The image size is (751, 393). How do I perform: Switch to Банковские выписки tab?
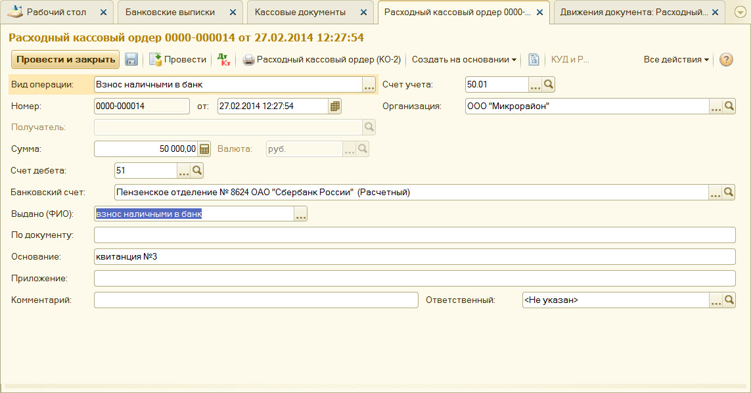(x=170, y=12)
